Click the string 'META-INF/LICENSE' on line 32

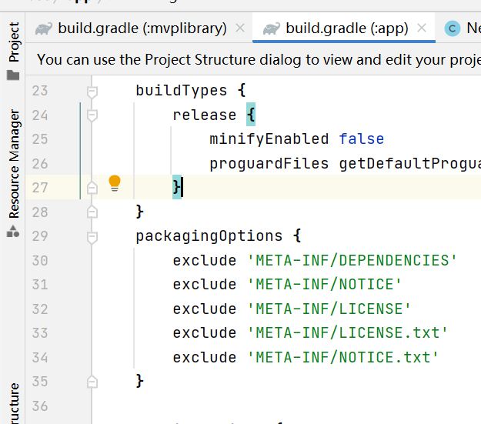(329, 309)
